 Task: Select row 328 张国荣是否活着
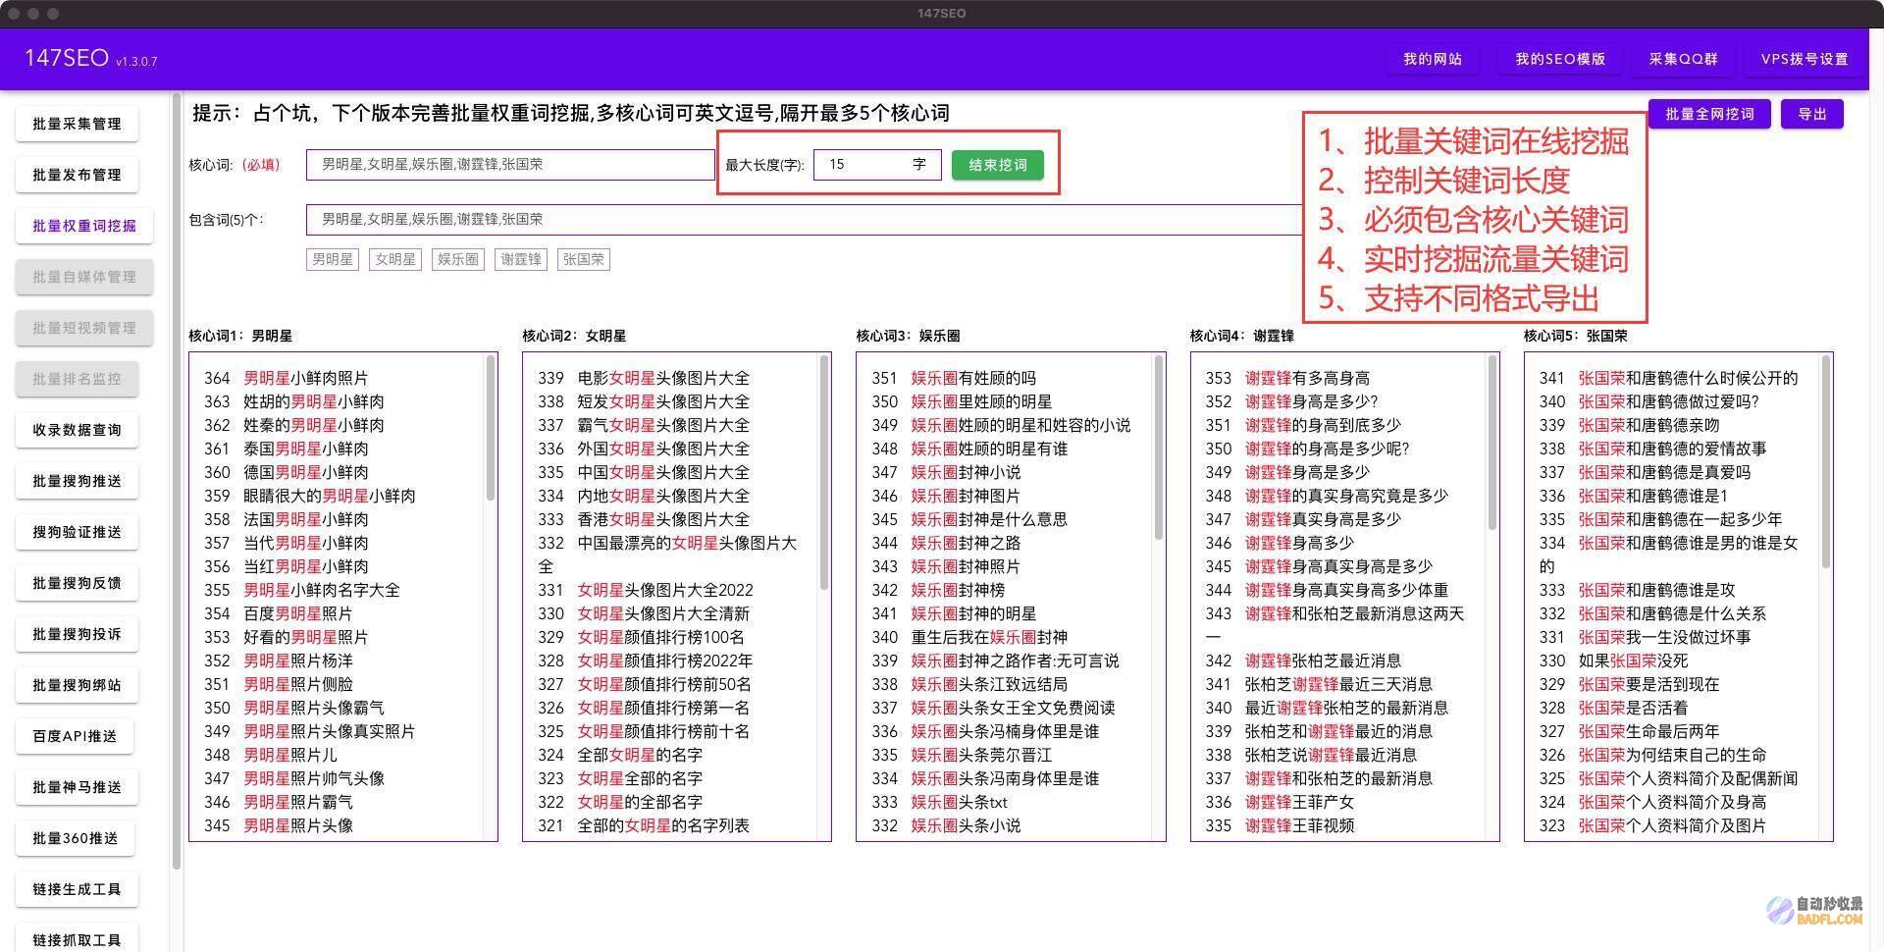point(1613,708)
